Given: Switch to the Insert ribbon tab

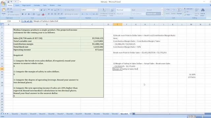Looking at the screenshot, I should 17,5.
